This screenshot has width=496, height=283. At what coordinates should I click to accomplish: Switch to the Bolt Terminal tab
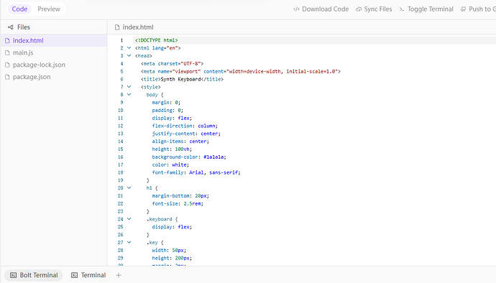(x=34, y=275)
